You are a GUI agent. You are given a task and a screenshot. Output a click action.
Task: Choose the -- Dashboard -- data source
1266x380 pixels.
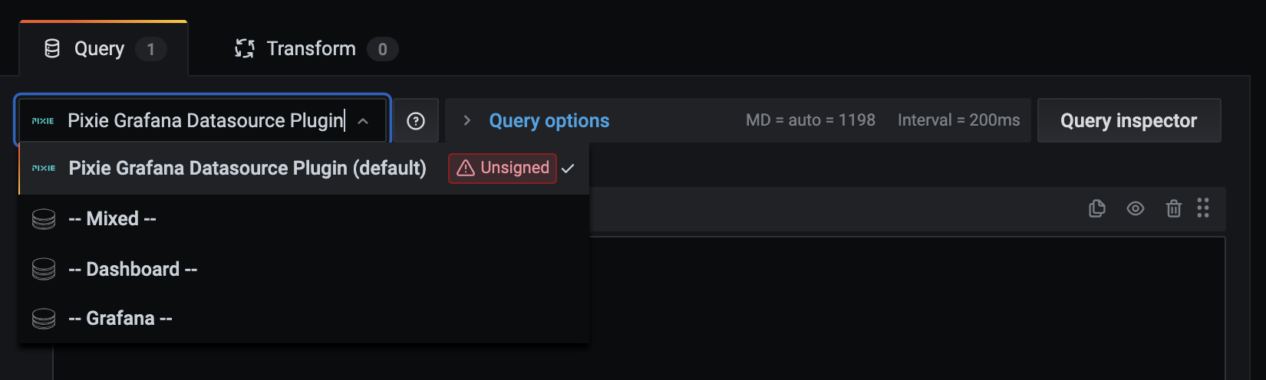[x=133, y=270]
